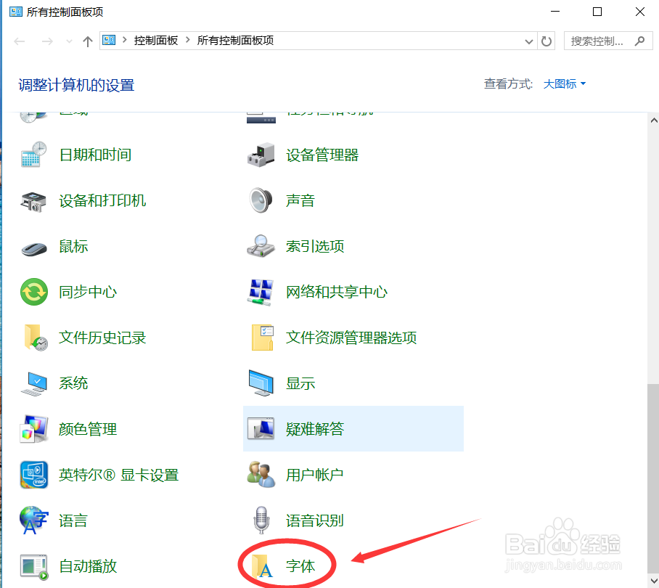This screenshot has width=659, height=588.
Task: Refresh the page with the refresh button
Action: 547,41
